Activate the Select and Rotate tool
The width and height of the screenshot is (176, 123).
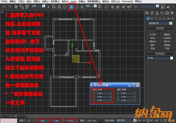pyautogui.click(x=77, y=7)
